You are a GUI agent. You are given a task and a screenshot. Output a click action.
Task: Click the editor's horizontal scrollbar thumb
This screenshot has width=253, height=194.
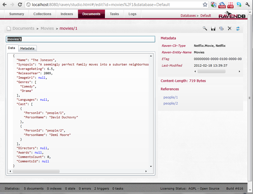36,171
